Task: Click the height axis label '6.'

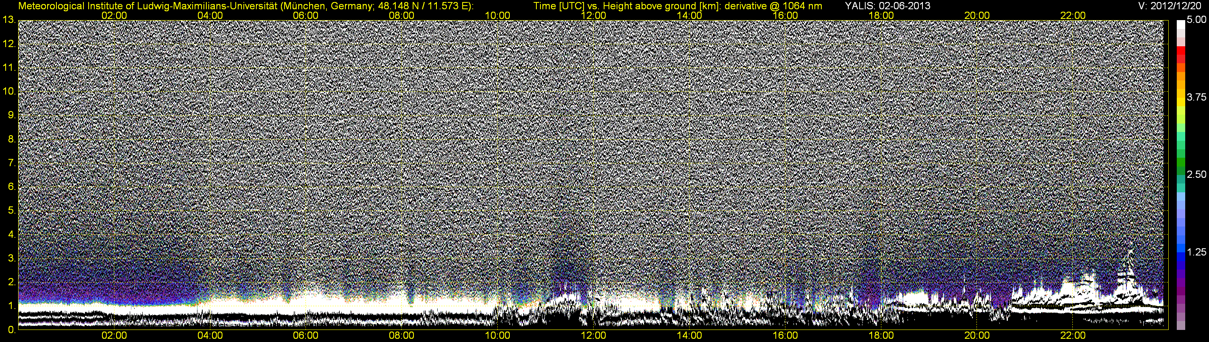Action: (12, 186)
